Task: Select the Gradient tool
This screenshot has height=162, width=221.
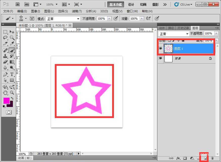Action: coord(12,62)
